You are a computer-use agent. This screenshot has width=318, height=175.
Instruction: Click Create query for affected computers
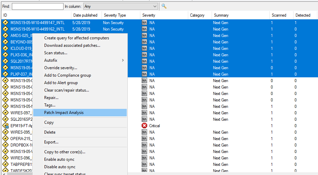(76, 38)
